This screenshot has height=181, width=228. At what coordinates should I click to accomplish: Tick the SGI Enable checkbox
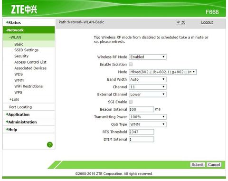[x=131, y=102]
